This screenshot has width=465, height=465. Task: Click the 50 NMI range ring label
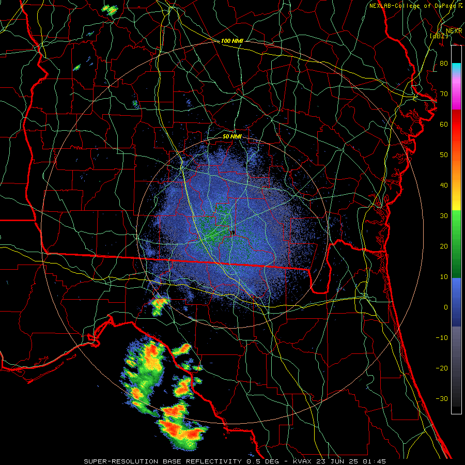pos(232,136)
